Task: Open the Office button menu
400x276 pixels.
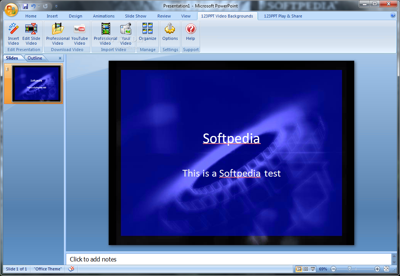Action: (x=11, y=9)
